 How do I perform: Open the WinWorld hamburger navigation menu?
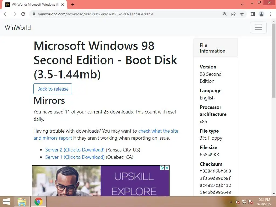tap(258, 27)
